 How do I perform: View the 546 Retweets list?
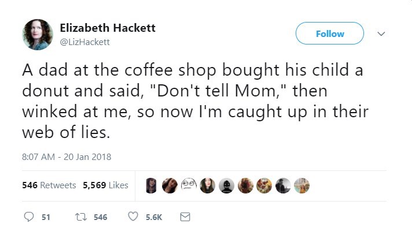coord(49,185)
